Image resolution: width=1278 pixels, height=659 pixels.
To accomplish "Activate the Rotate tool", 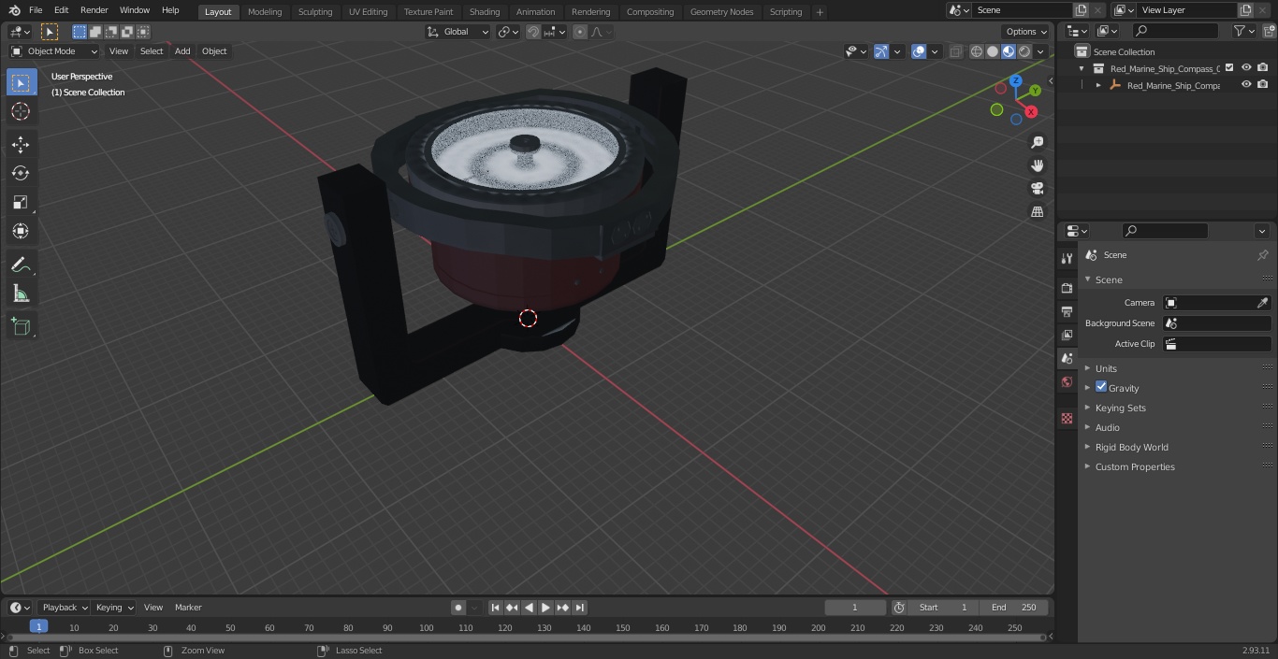I will pyautogui.click(x=21, y=174).
